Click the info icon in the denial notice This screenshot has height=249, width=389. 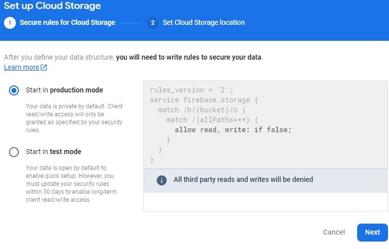(x=161, y=180)
